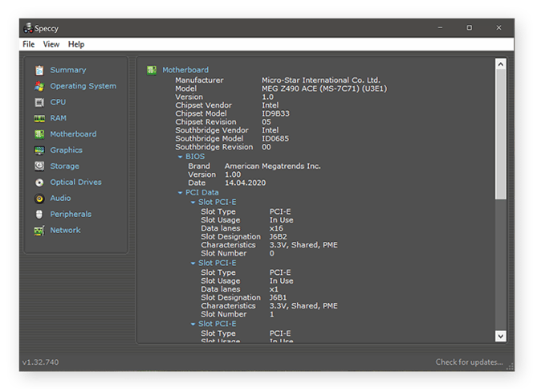Screen dimensions: 533x389
Task: Open the Peripherals section
Action: pyautogui.click(x=71, y=214)
